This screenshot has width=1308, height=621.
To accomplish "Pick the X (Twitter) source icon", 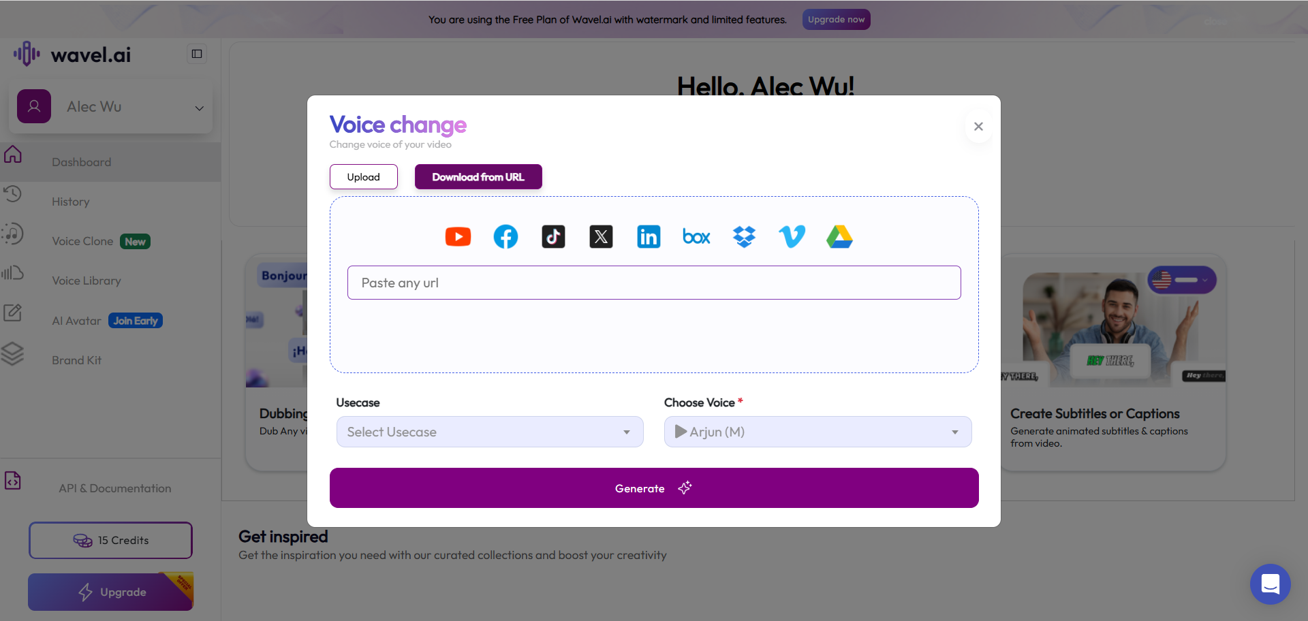I will point(601,237).
